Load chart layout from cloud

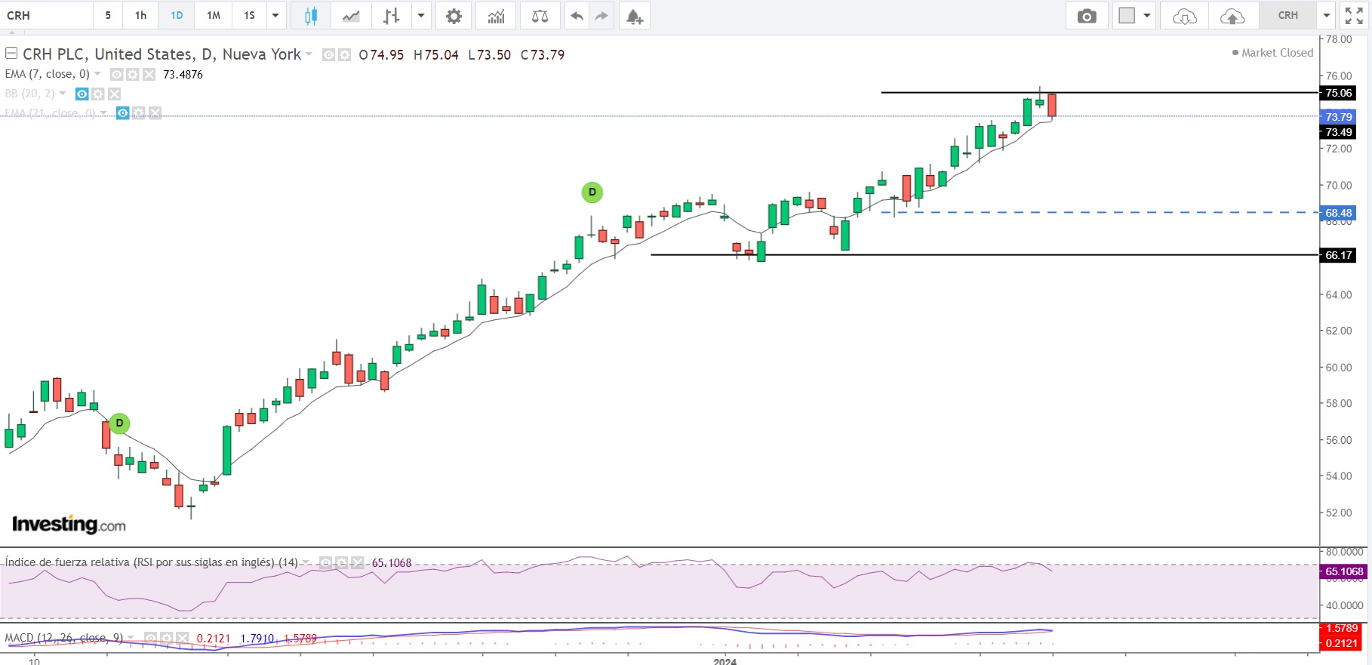pos(1185,16)
